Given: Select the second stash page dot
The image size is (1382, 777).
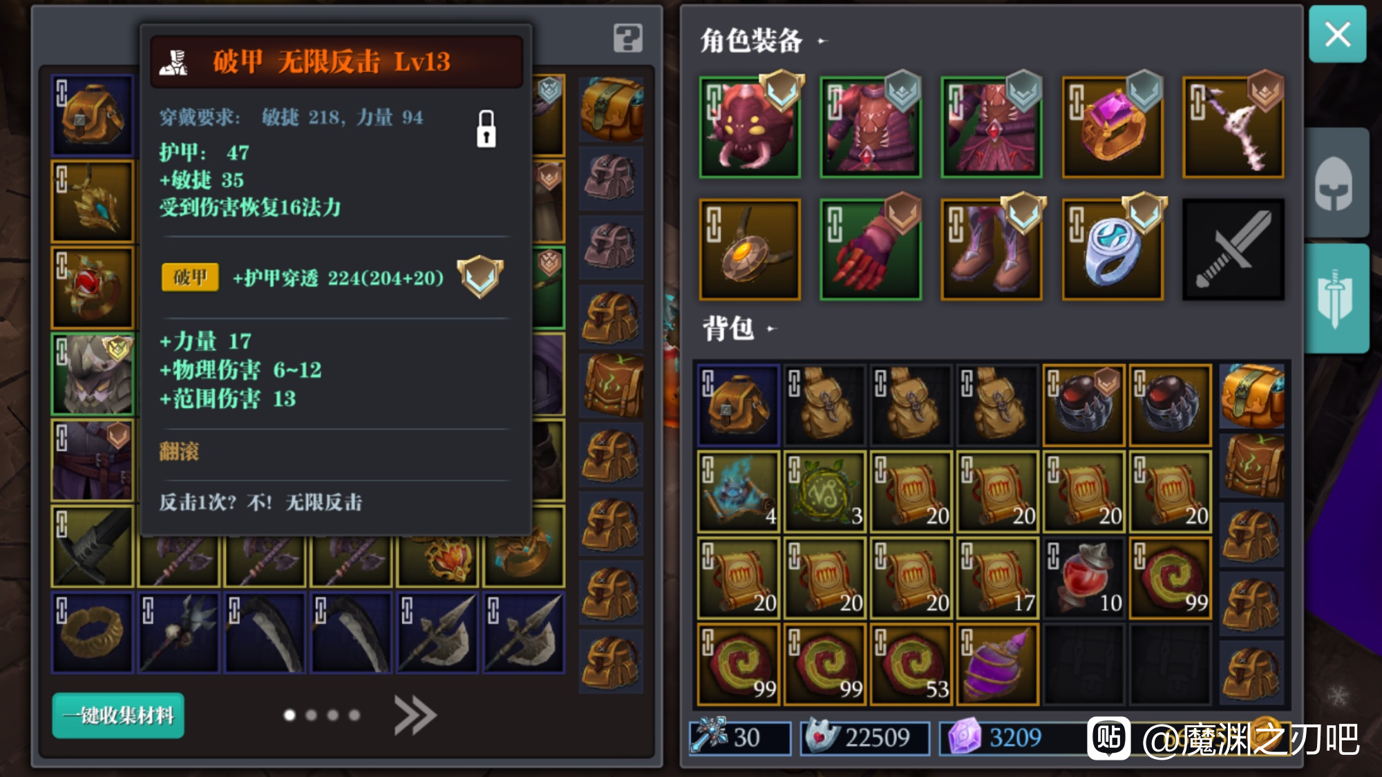Looking at the screenshot, I should 311,715.
